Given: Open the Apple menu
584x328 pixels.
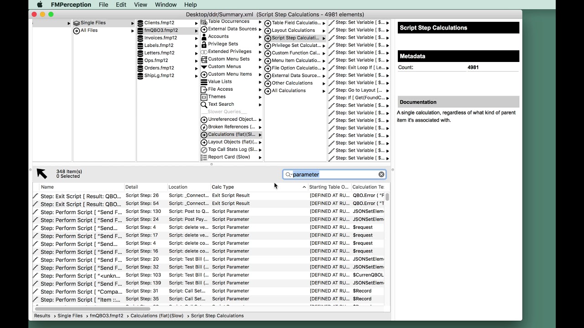Looking at the screenshot, I should tap(40, 5).
